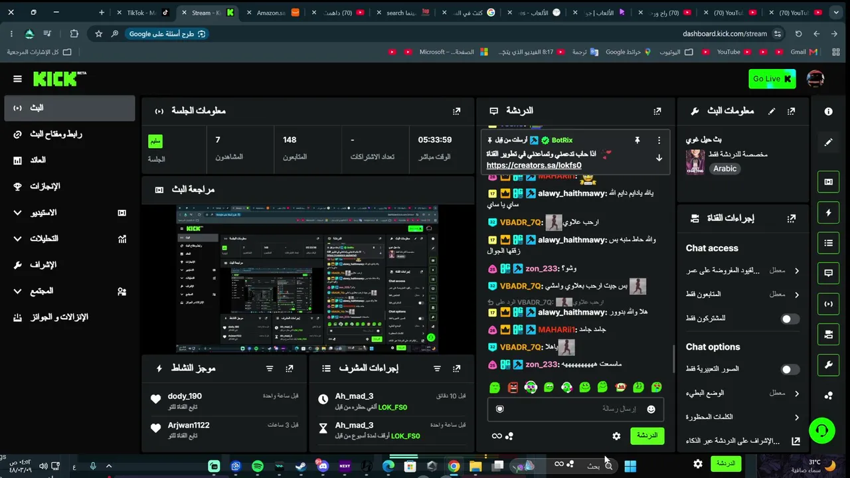This screenshot has height=478, width=850.
Task: Toggle the wrench widget in the right sidebar
Action: pyautogui.click(x=828, y=364)
